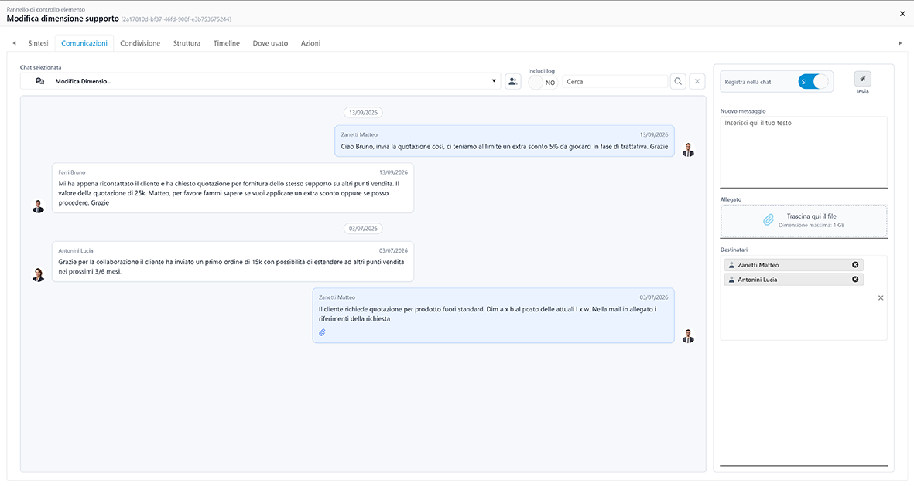This screenshot has width=914, height=486.
Task: Go to the Struttura tab
Action: pos(187,43)
